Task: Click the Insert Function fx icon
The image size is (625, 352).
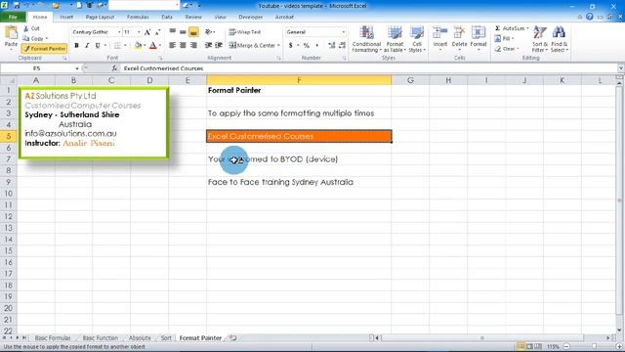Action: tap(114, 68)
